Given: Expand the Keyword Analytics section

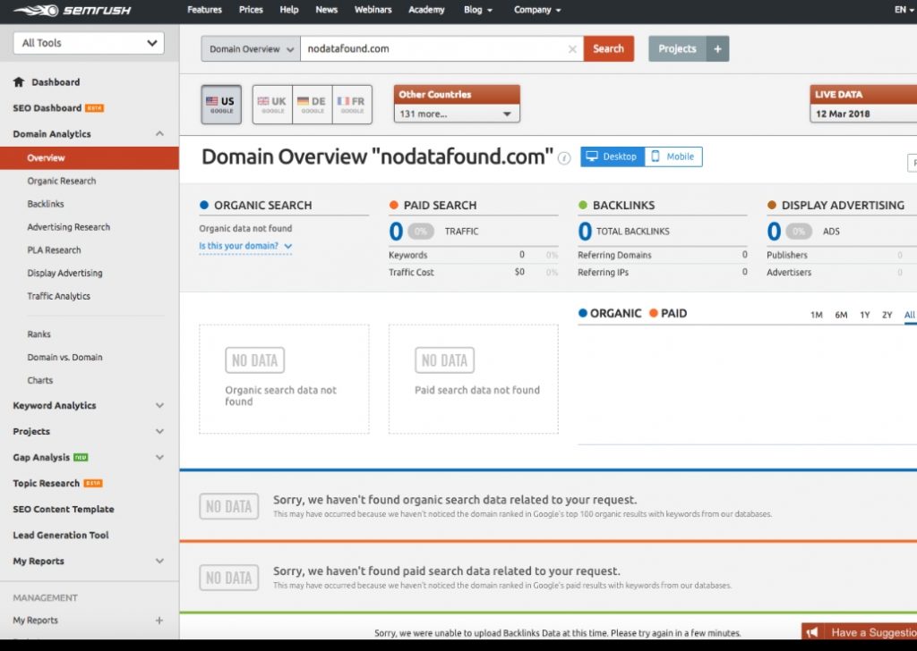Looking at the screenshot, I should (159, 405).
